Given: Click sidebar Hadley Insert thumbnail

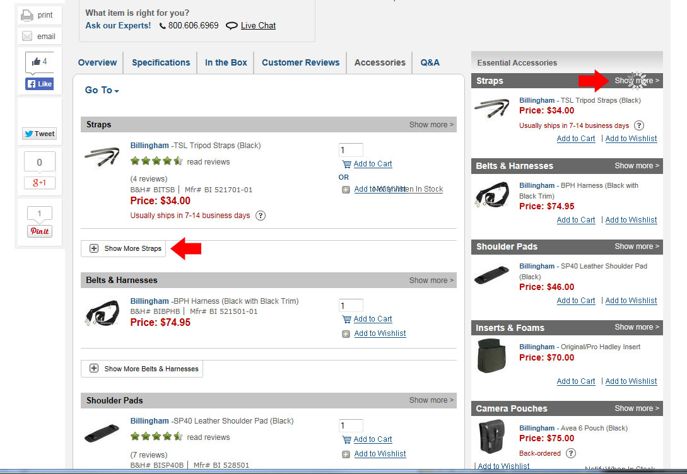Looking at the screenshot, I should [491, 356].
